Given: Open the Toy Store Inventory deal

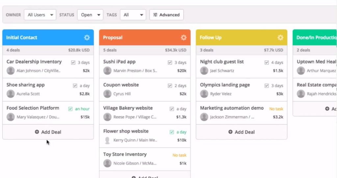Looking at the screenshot, I should [125, 154].
